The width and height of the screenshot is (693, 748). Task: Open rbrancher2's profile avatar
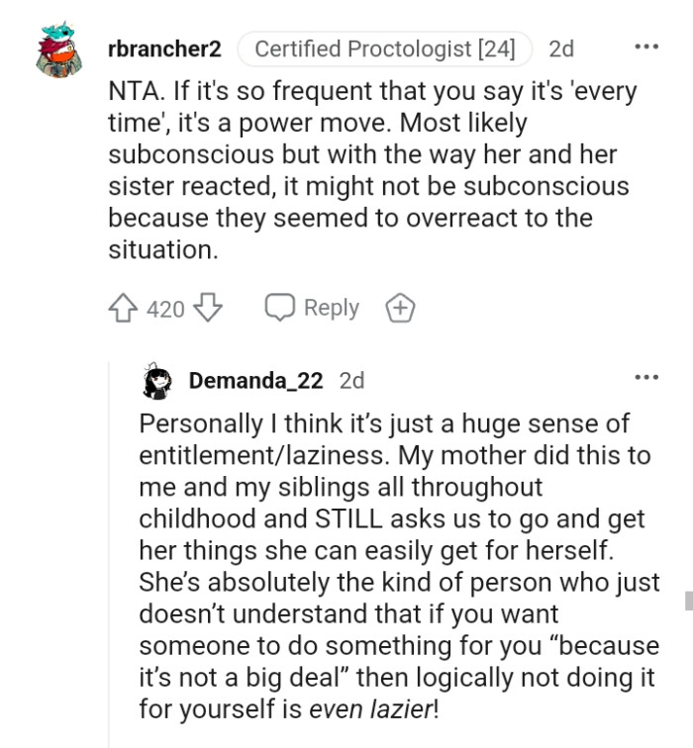(x=60, y=51)
